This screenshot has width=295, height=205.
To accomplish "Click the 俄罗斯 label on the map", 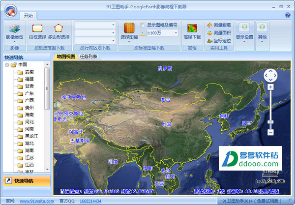I will [x=165, y=68].
